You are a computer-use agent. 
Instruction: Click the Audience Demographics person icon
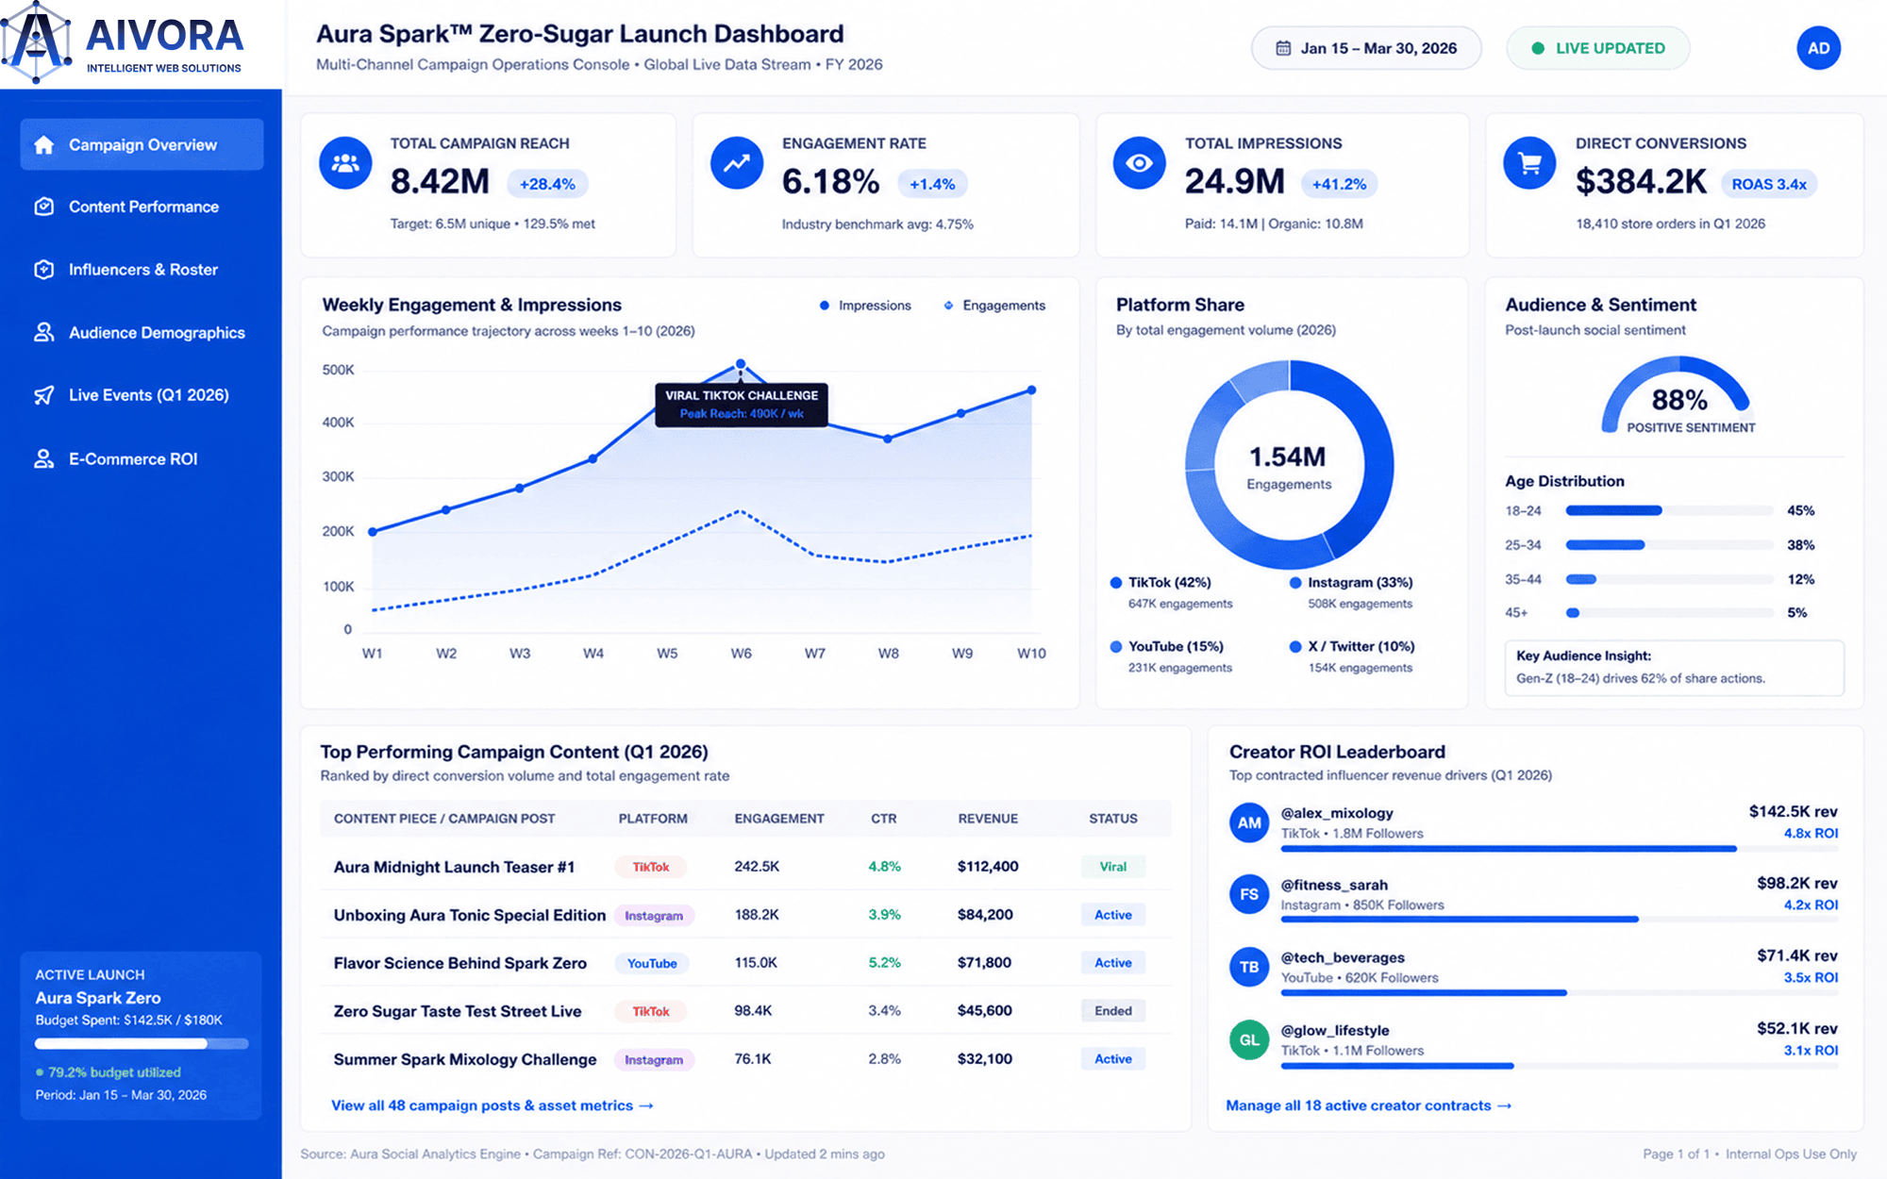[43, 332]
